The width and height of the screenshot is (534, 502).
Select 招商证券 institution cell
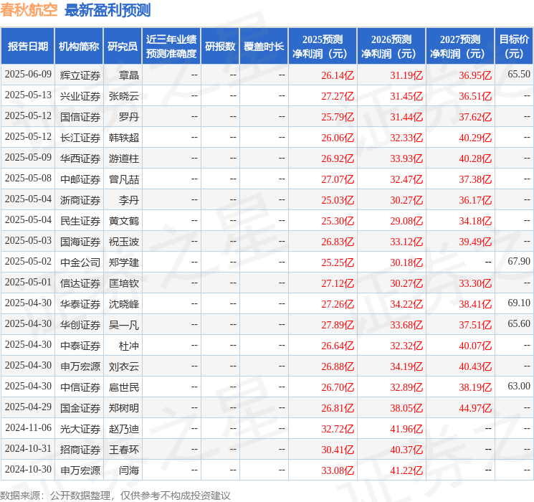tap(80, 450)
